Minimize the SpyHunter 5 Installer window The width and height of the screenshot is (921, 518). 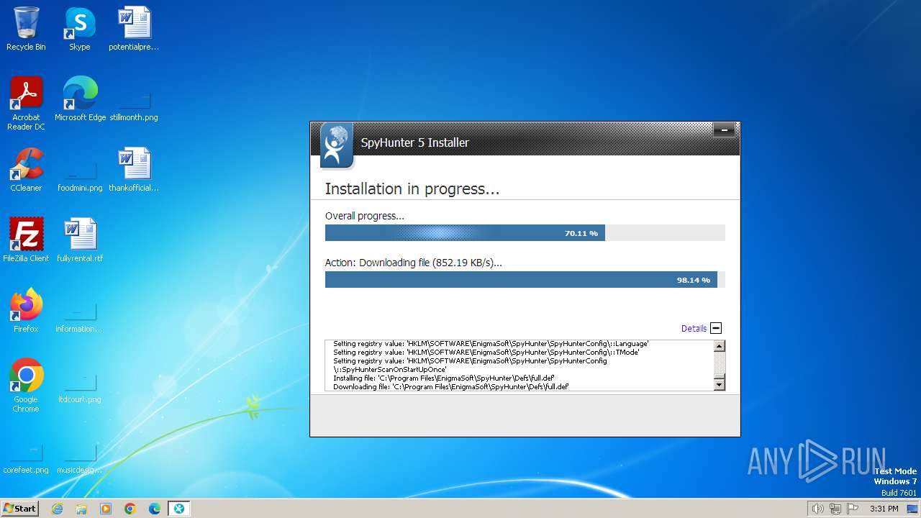coord(724,130)
